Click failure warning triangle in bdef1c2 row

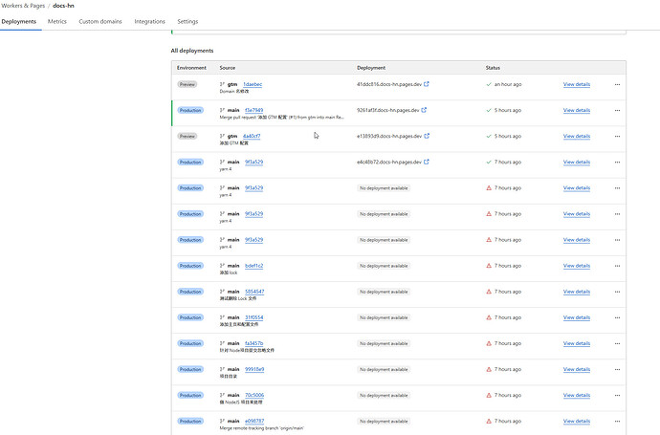pos(489,266)
